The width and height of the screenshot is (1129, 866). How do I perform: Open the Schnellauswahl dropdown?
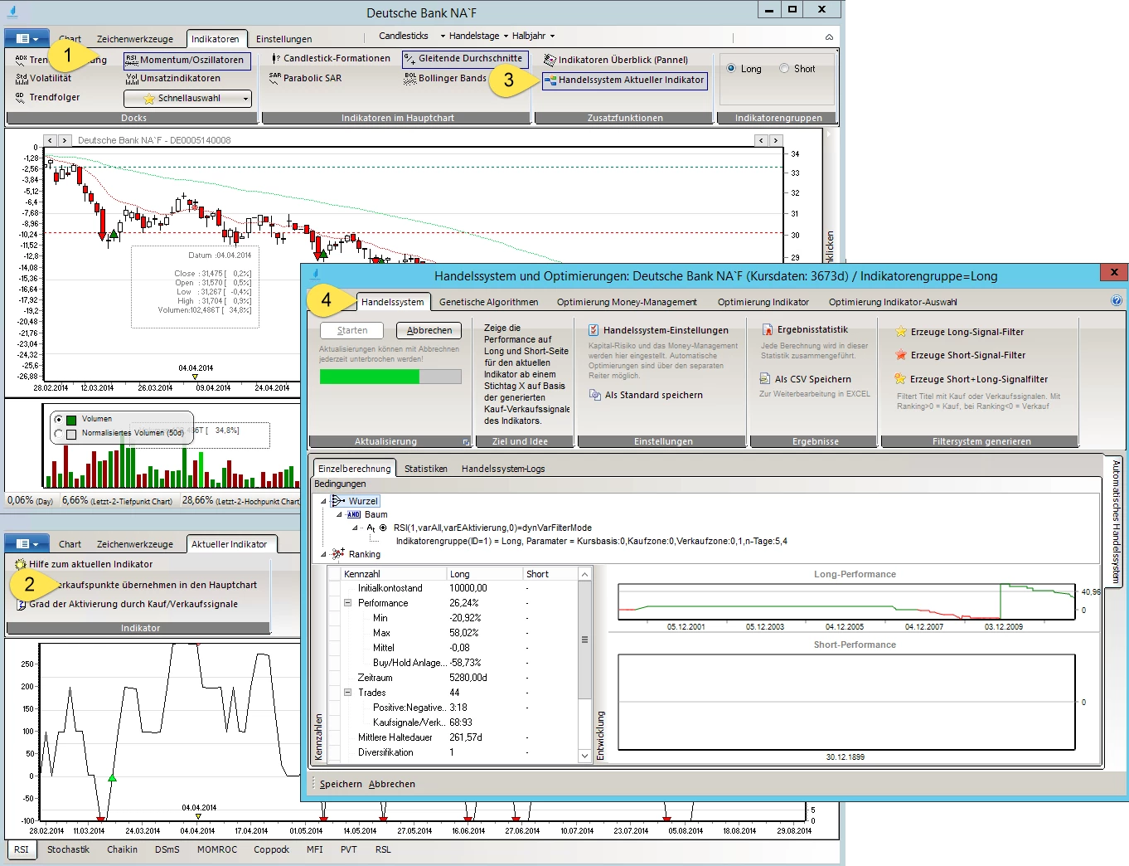pos(187,99)
